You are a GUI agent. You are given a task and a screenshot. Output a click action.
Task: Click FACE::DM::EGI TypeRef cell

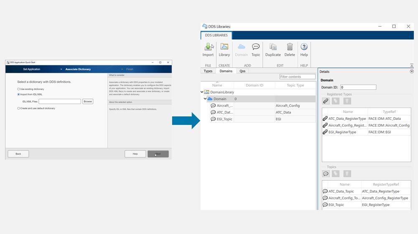(389, 132)
